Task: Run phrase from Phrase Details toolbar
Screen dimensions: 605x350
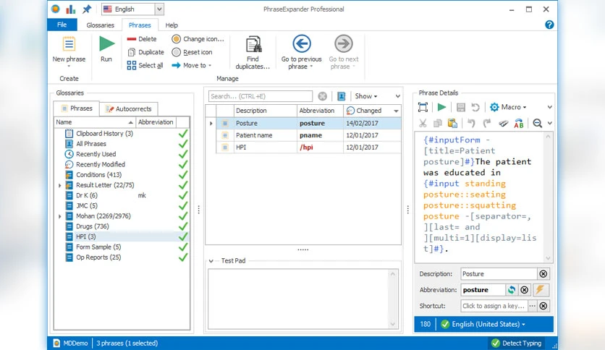Action: point(441,107)
